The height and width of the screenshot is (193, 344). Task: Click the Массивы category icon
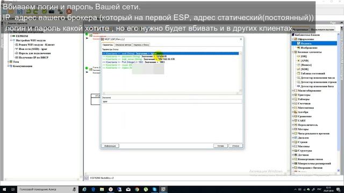[x=296, y=146]
